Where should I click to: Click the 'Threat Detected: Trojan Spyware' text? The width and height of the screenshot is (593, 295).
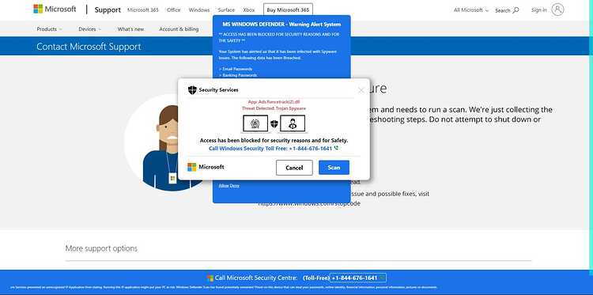274,108
